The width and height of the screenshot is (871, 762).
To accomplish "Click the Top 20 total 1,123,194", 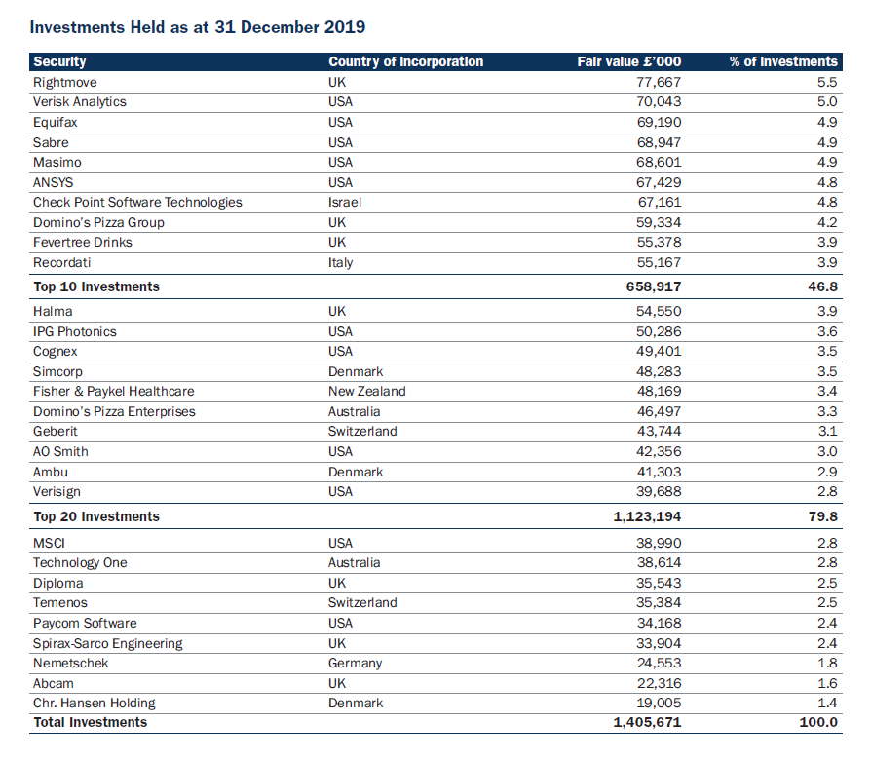I will pos(647,516).
